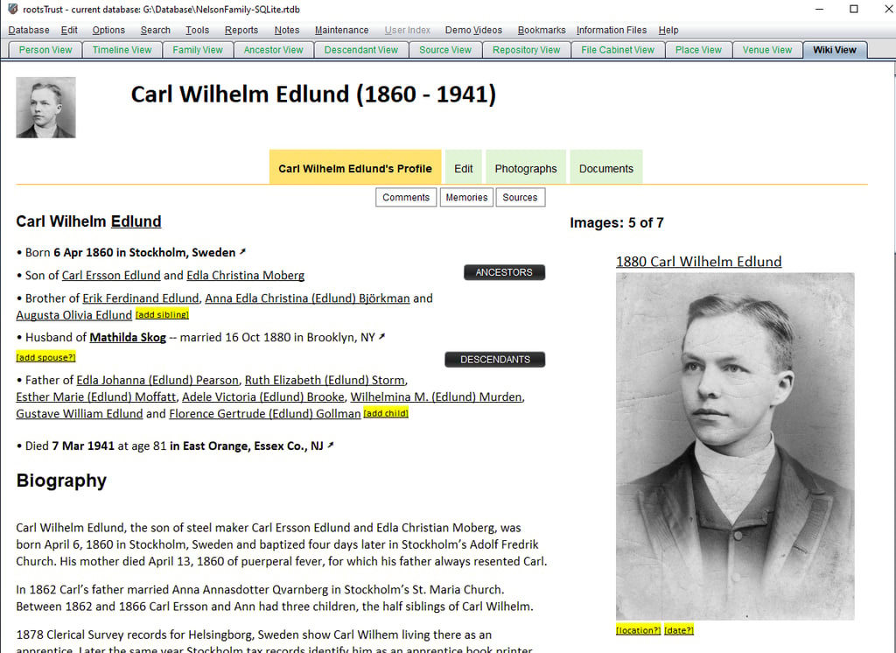Switch to the Source View tab
The image size is (896, 653).
(x=445, y=50)
